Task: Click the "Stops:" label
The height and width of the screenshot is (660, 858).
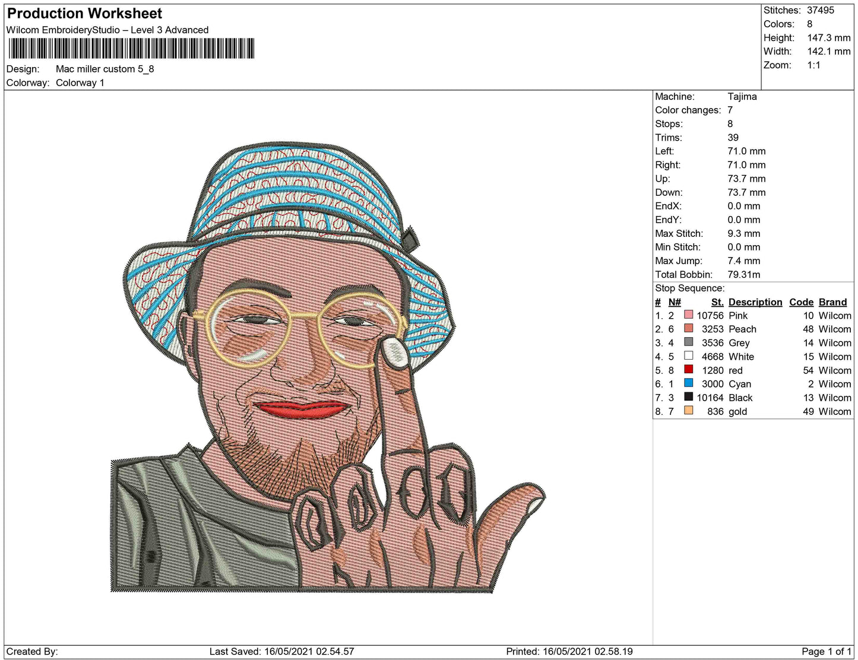Action: [x=669, y=123]
